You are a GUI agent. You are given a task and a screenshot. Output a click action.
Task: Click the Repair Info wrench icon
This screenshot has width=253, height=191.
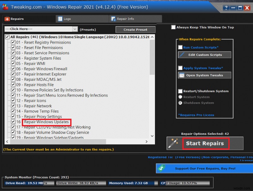(112, 19)
